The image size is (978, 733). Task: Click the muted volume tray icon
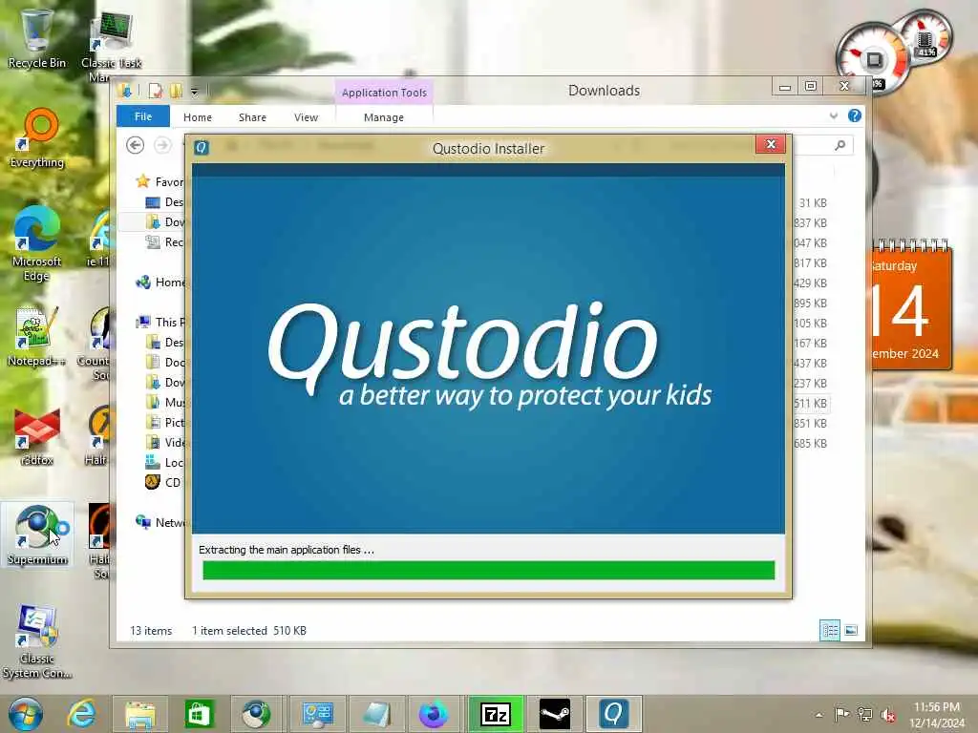point(887,715)
